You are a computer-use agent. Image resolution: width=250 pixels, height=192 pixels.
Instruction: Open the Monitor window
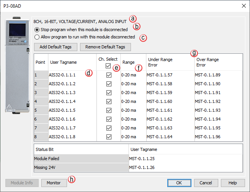coord(54,183)
